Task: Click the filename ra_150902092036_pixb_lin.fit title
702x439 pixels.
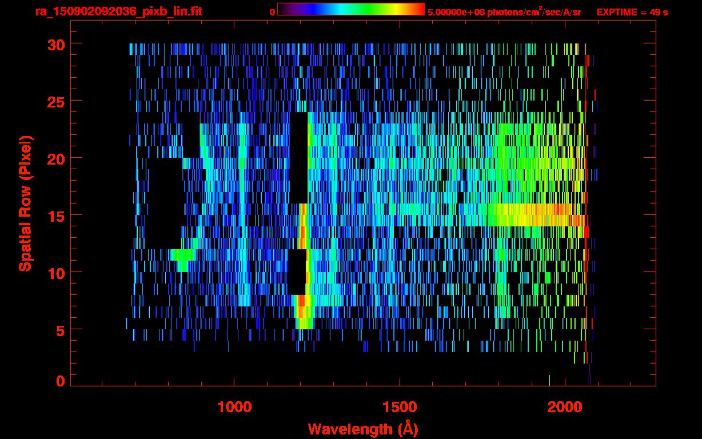Action: click(x=118, y=11)
